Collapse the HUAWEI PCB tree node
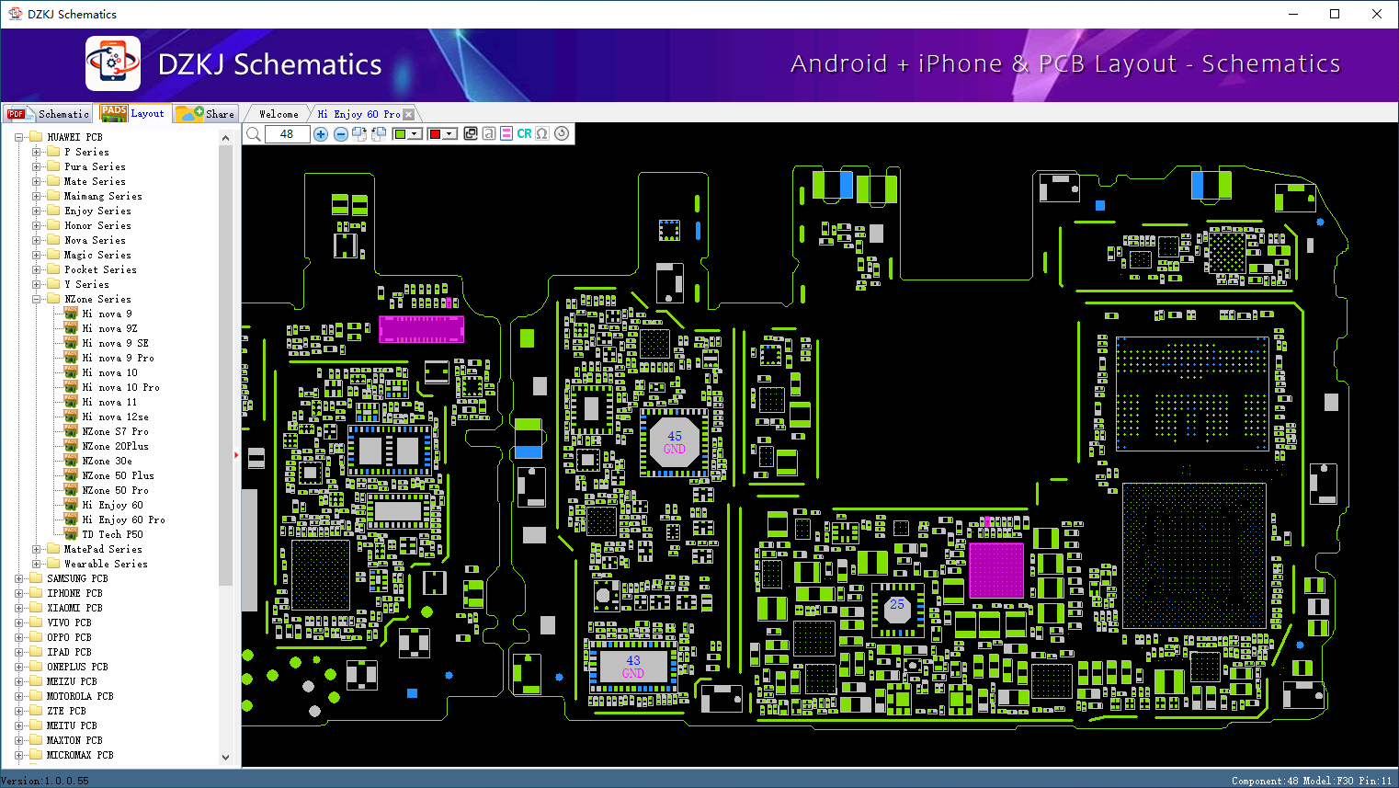The width and height of the screenshot is (1399, 788). click(x=19, y=137)
